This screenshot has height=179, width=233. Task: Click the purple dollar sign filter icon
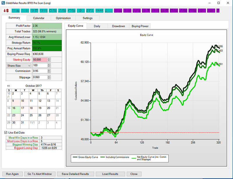tap(202, 11)
